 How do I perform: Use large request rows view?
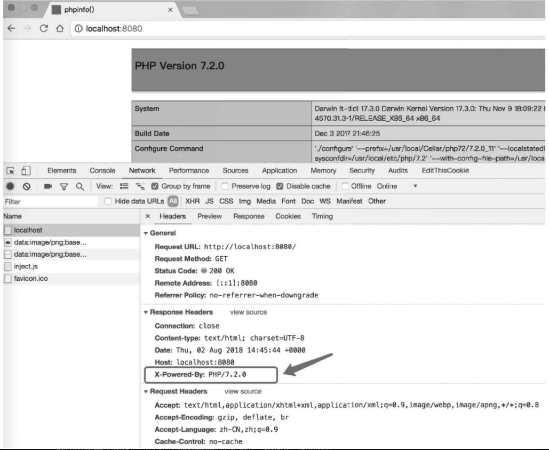pyautogui.click(x=124, y=186)
